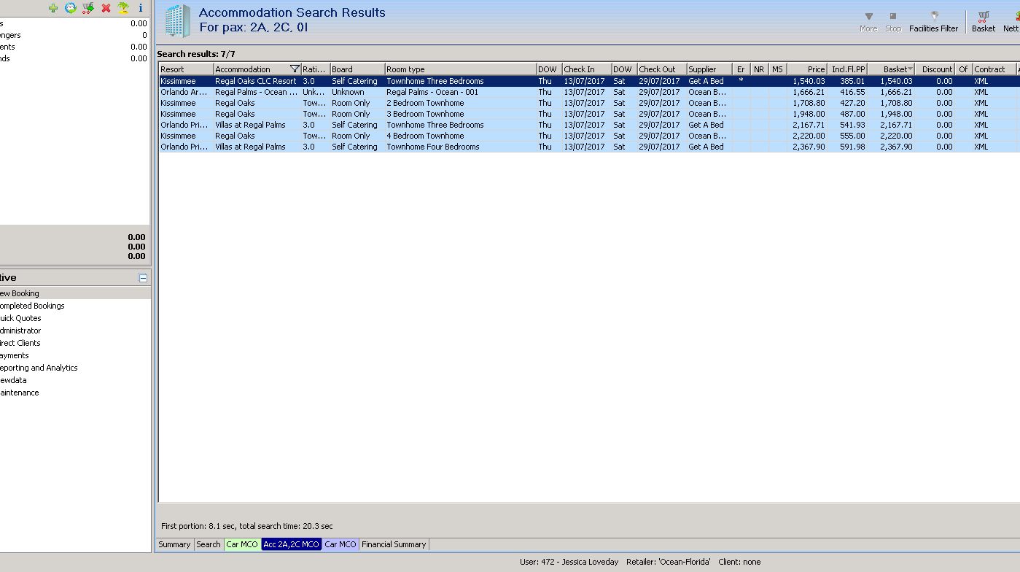Click the 555.00 Incl.Fl.PP cell
Viewport: 1020px width, 572px height.
pyautogui.click(x=847, y=136)
